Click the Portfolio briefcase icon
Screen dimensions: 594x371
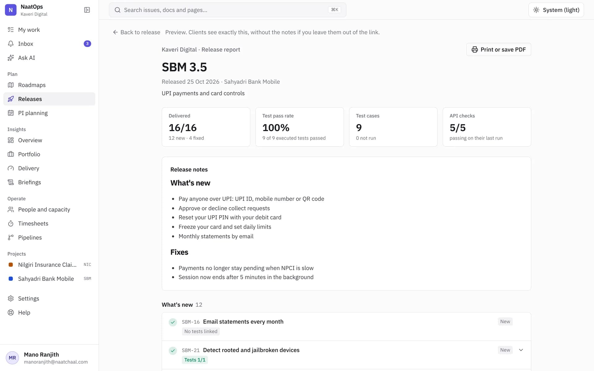[x=11, y=154]
